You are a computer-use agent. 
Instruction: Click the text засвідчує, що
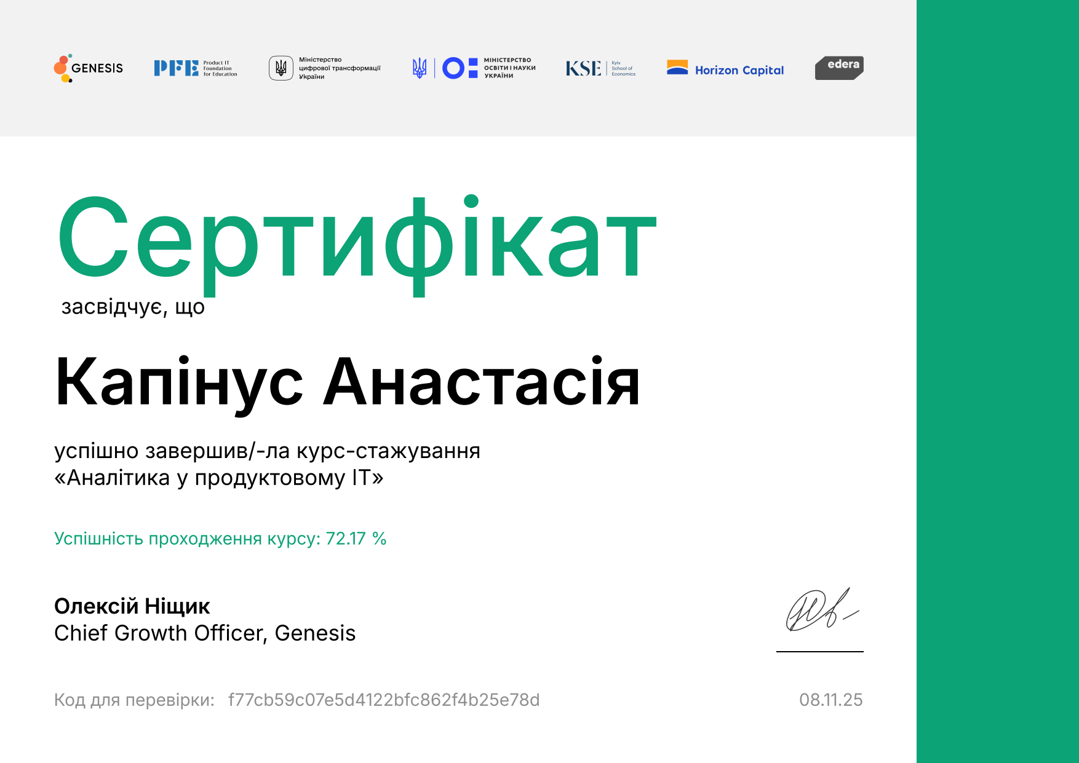tap(133, 306)
